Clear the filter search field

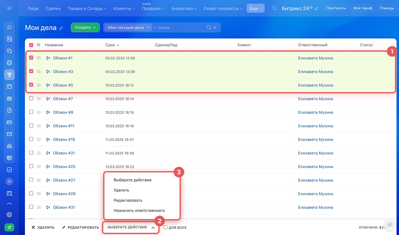[x=215, y=27]
